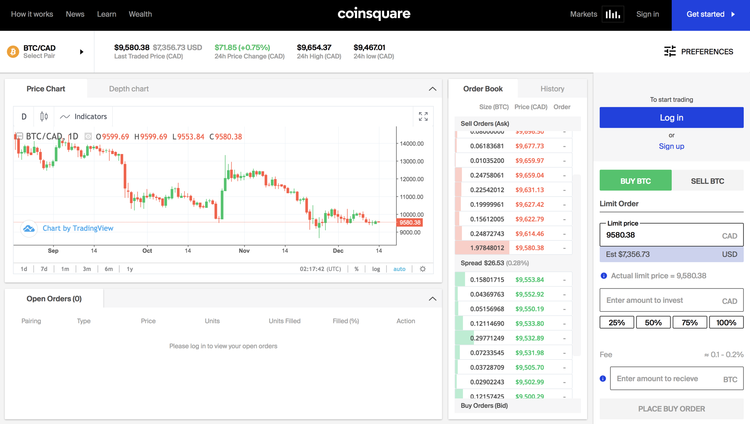The image size is (750, 424).
Task: Click the info icon beside amount to receive
Action: [603, 379]
